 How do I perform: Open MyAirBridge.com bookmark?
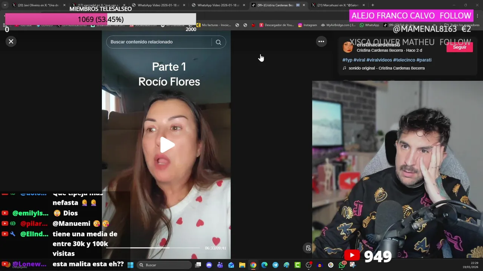[x=338, y=25]
